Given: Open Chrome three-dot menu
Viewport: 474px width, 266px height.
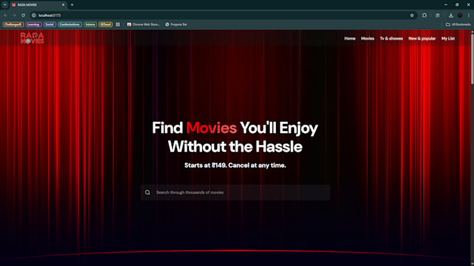Looking at the screenshot, I should [x=469, y=15].
